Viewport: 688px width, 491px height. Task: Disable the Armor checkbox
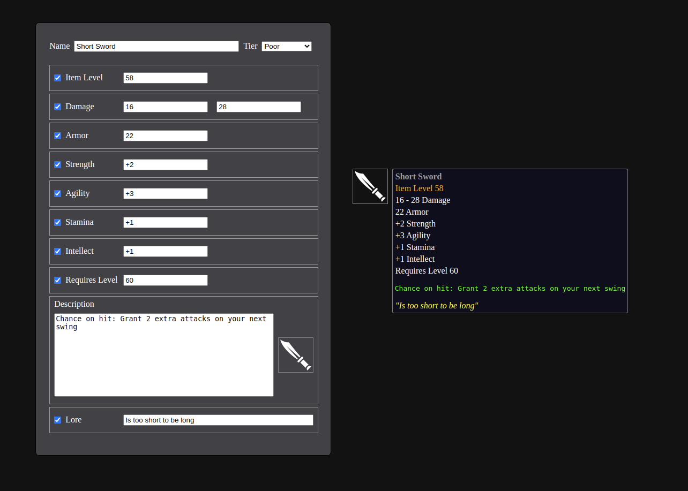tap(58, 136)
